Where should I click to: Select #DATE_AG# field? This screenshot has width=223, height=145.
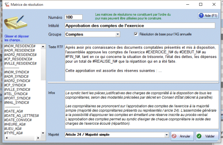click(14, 111)
